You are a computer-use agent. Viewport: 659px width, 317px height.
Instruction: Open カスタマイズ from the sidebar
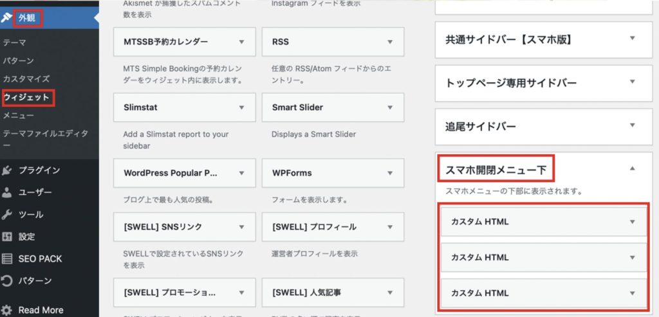(26, 78)
